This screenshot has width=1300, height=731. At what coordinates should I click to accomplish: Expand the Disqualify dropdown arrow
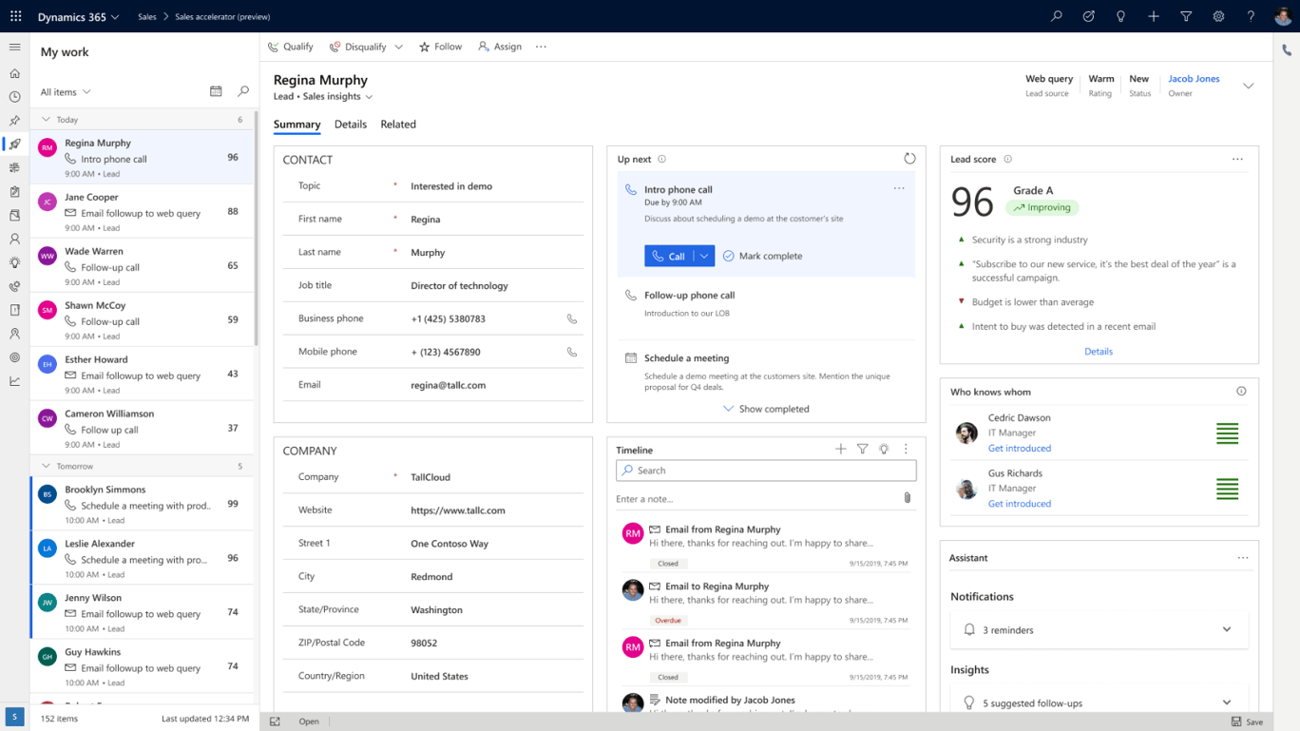398,46
